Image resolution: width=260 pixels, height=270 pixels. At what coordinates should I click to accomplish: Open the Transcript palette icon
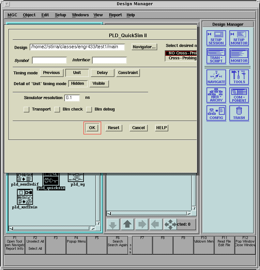[x=216, y=56]
